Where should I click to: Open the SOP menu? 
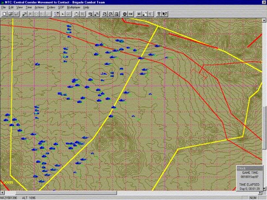click(x=61, y=7)
